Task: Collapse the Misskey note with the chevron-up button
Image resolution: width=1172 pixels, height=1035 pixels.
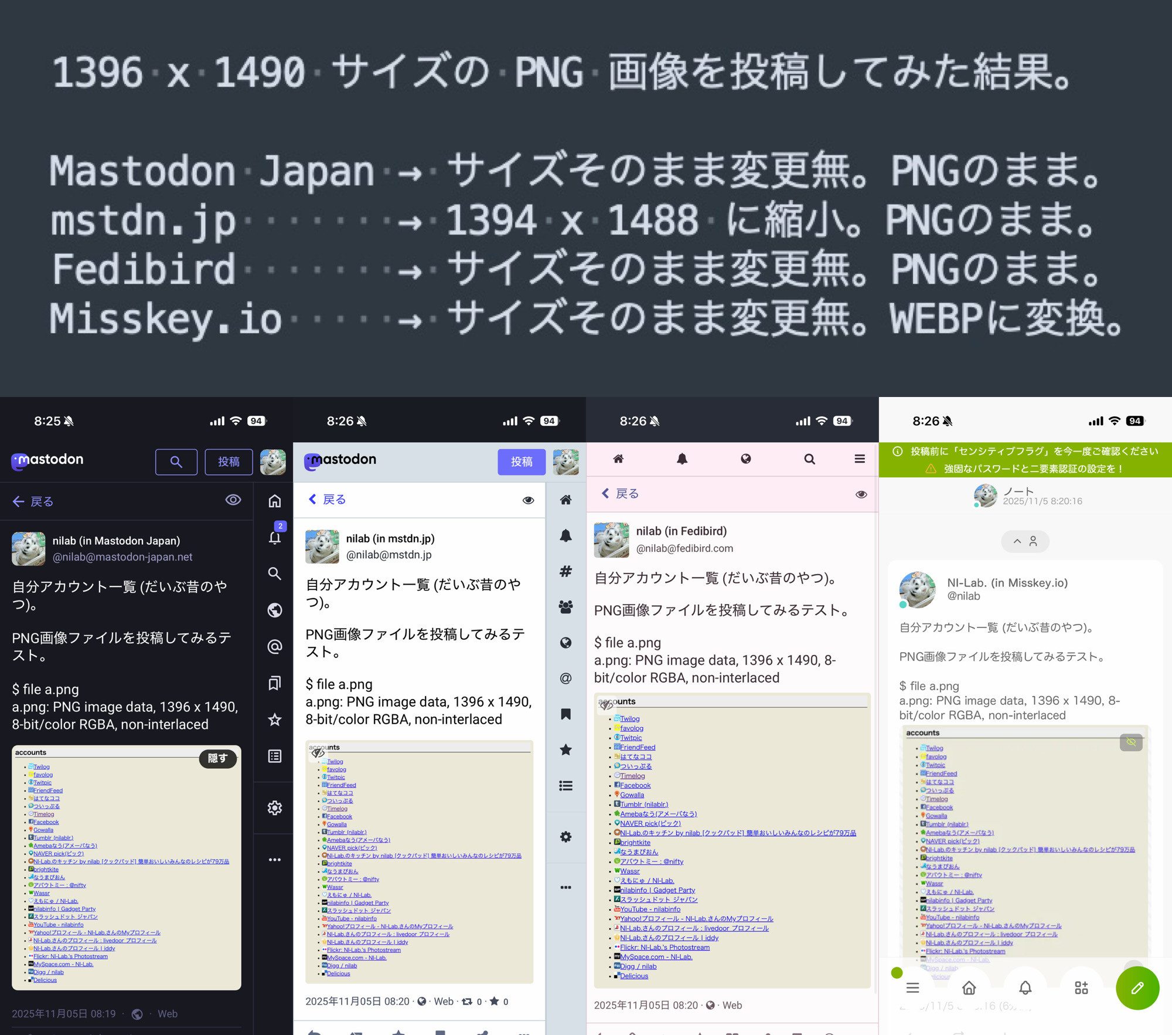Action: pyautogui.click(x=1018, y=541)
